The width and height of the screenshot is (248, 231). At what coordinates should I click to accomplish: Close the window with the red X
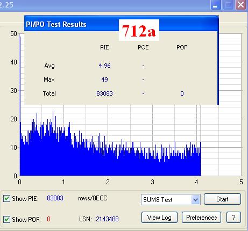241,5
